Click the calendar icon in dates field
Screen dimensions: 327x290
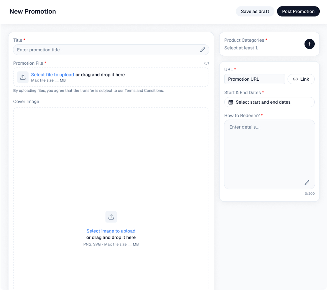(x=231, y=102)
